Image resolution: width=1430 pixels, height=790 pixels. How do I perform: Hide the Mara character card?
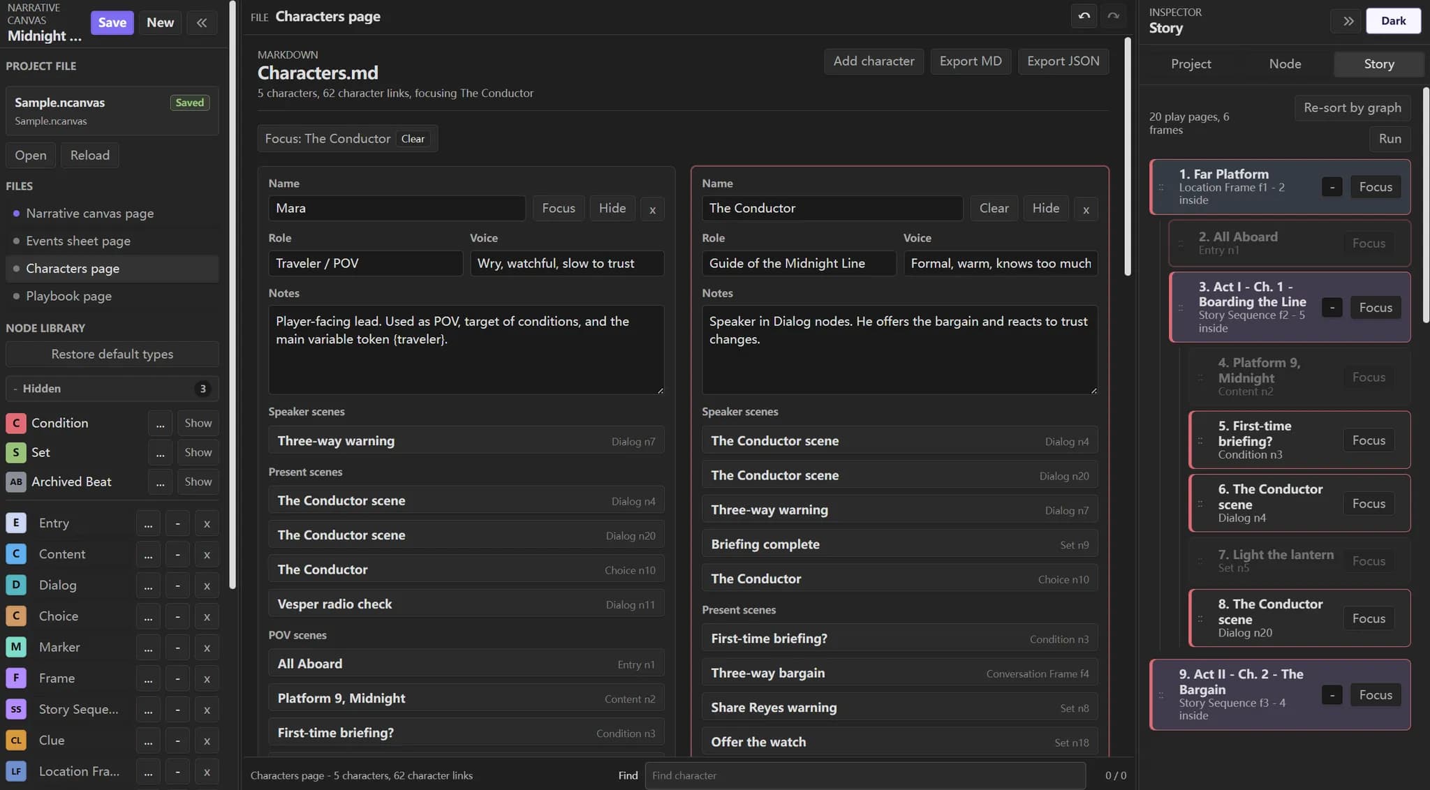612,208
